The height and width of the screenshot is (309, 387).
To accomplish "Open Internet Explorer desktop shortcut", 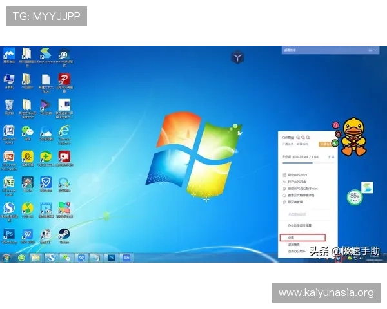I will tap(64, 131).
